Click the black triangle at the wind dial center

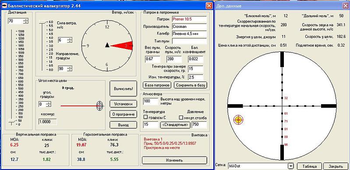[x=107, y=45]
